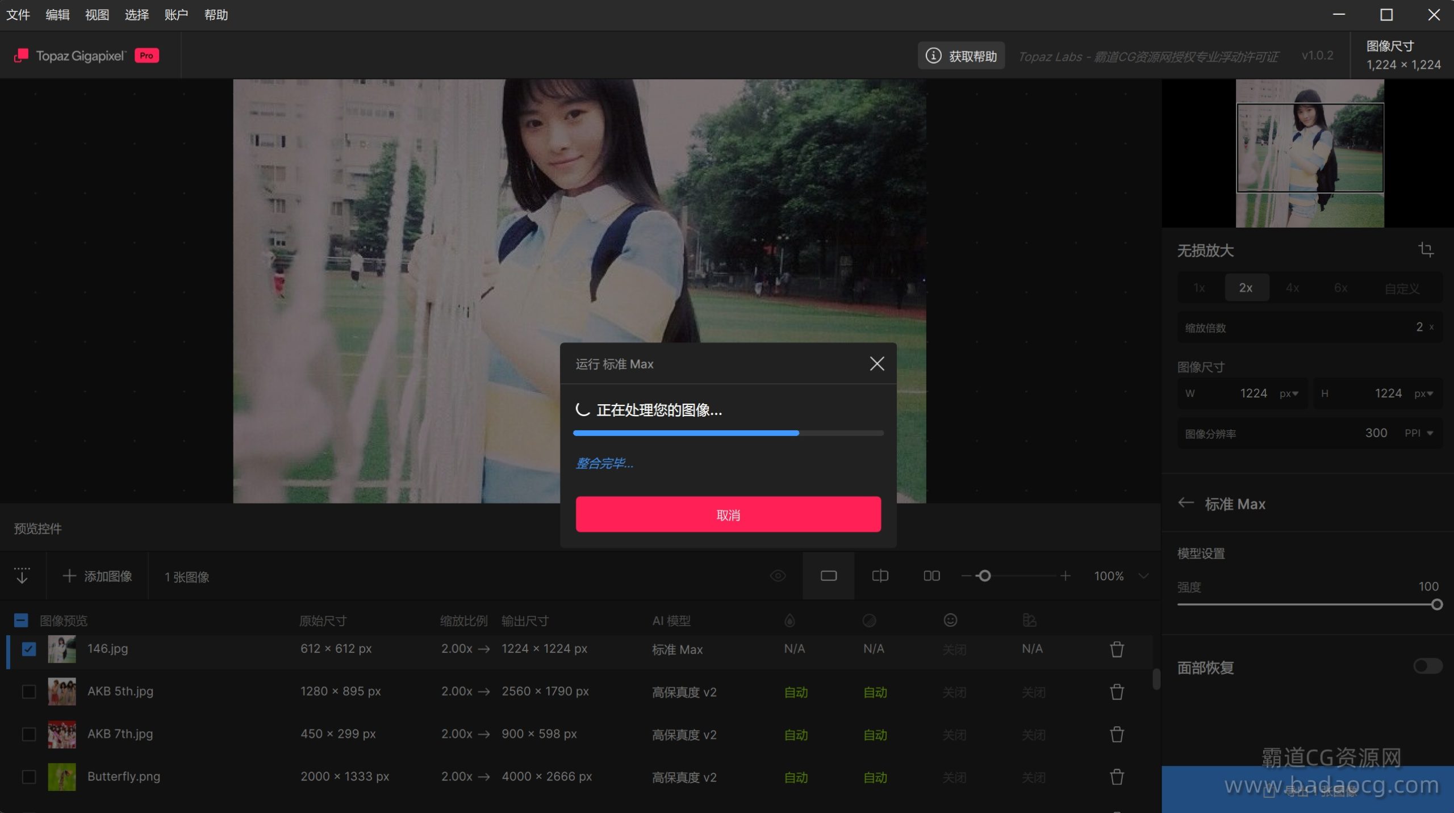
Task: Open the 账户 menu
Action: 176,15
